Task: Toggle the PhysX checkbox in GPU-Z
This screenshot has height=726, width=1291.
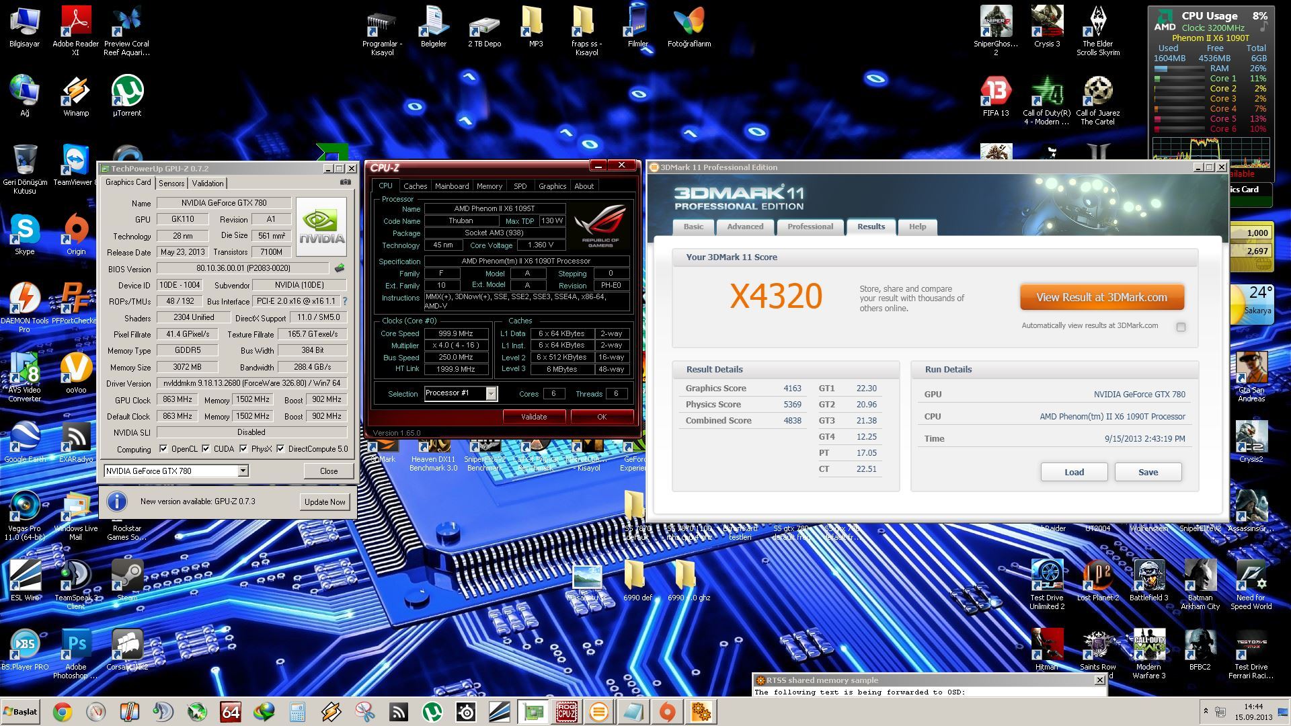Action: (x=243, y=449)
